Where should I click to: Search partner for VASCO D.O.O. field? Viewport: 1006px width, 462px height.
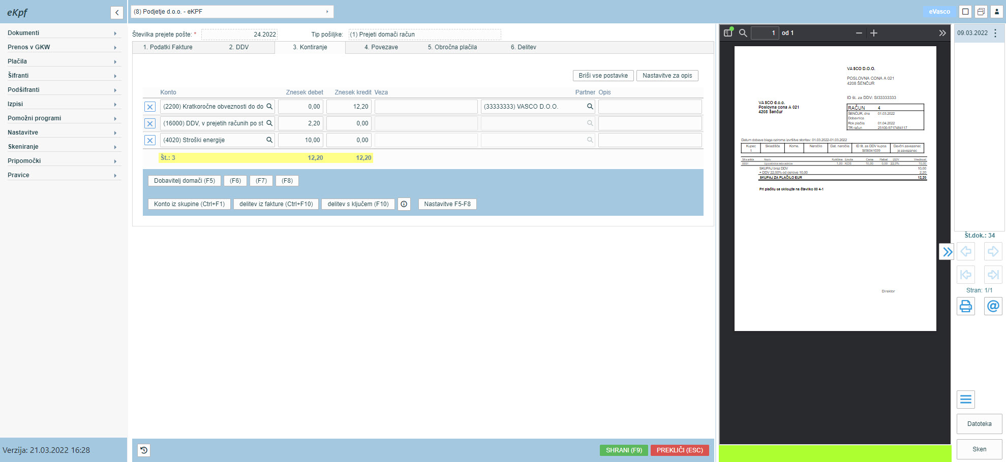(x=590, y=107)
